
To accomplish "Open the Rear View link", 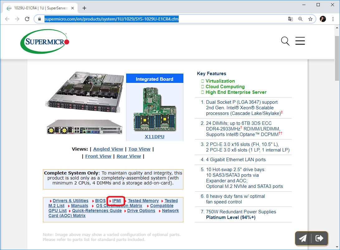I will (x=129, y=156).
